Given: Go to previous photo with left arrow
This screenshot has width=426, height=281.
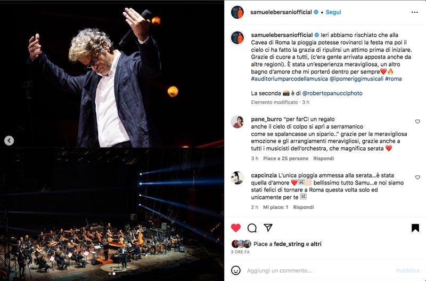Looking at the screenshot, I should pyautogui.click(x=9, y=141).
